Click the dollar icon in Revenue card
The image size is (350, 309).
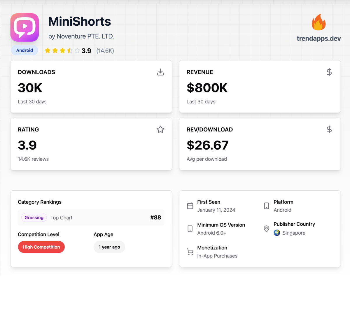click(x=329, y=72)
